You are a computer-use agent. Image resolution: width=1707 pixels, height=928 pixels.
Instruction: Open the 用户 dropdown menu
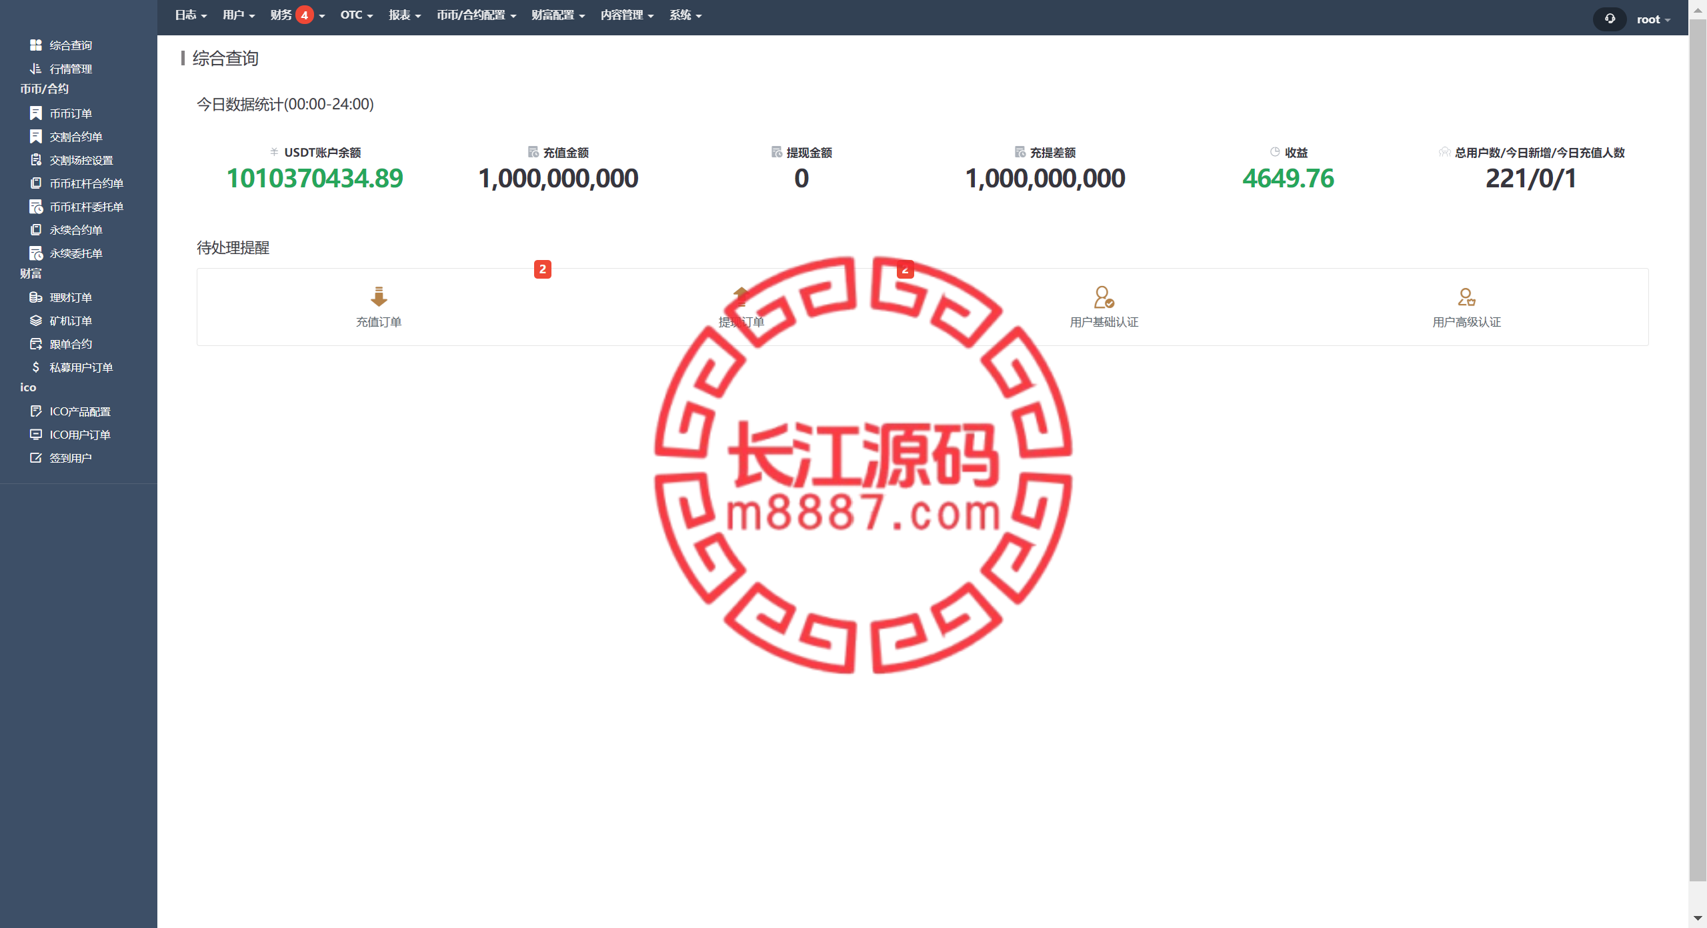click(239, 15)
